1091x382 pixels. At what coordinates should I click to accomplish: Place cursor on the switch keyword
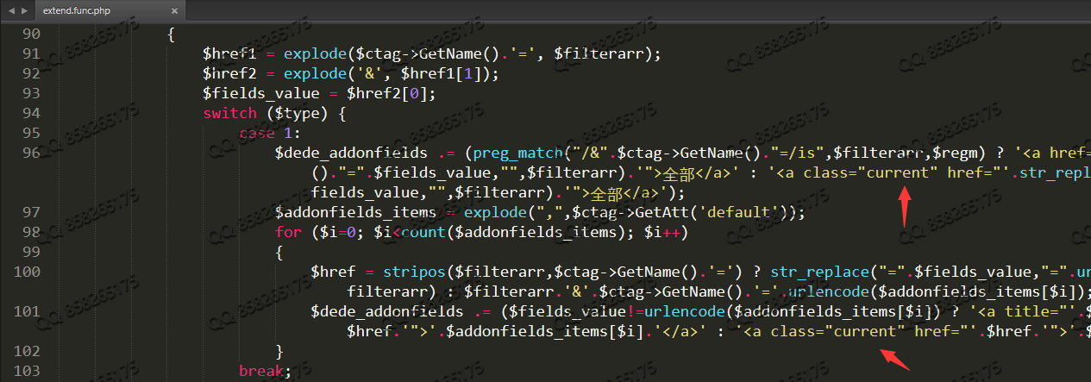[229, 113]
